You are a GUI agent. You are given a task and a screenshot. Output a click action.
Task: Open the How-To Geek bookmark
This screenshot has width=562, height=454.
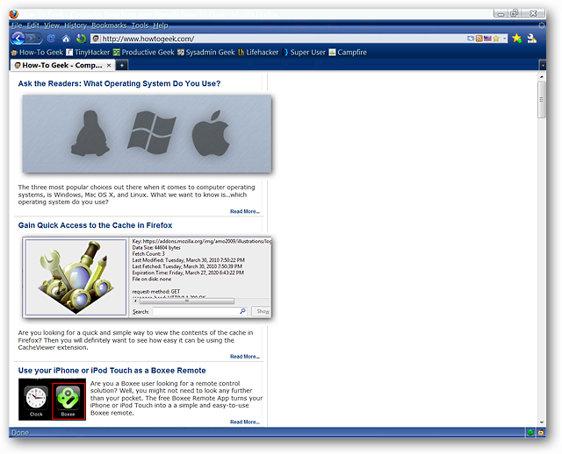coord(37,53)
